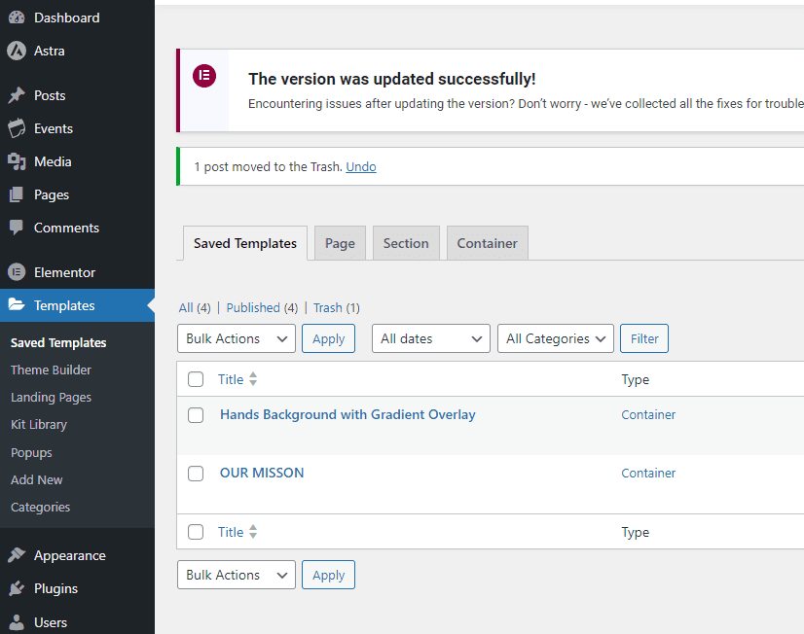Click the Dashboard gauge icon in sidebar
804x634 pixels.
coord(16,18)
